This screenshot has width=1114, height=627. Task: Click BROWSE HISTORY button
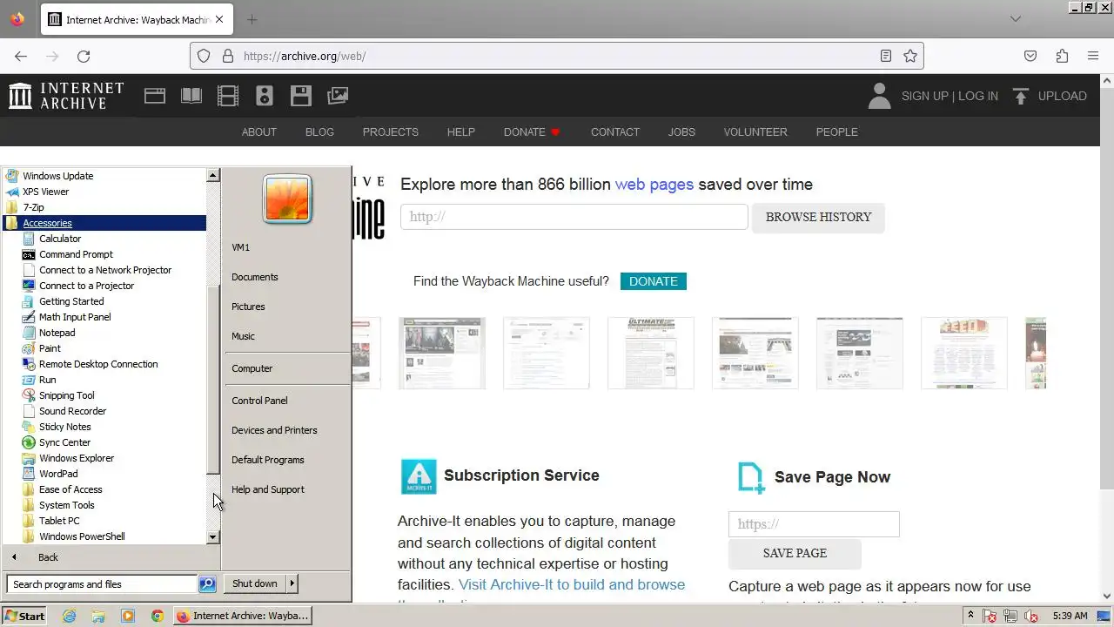[818, 217]
